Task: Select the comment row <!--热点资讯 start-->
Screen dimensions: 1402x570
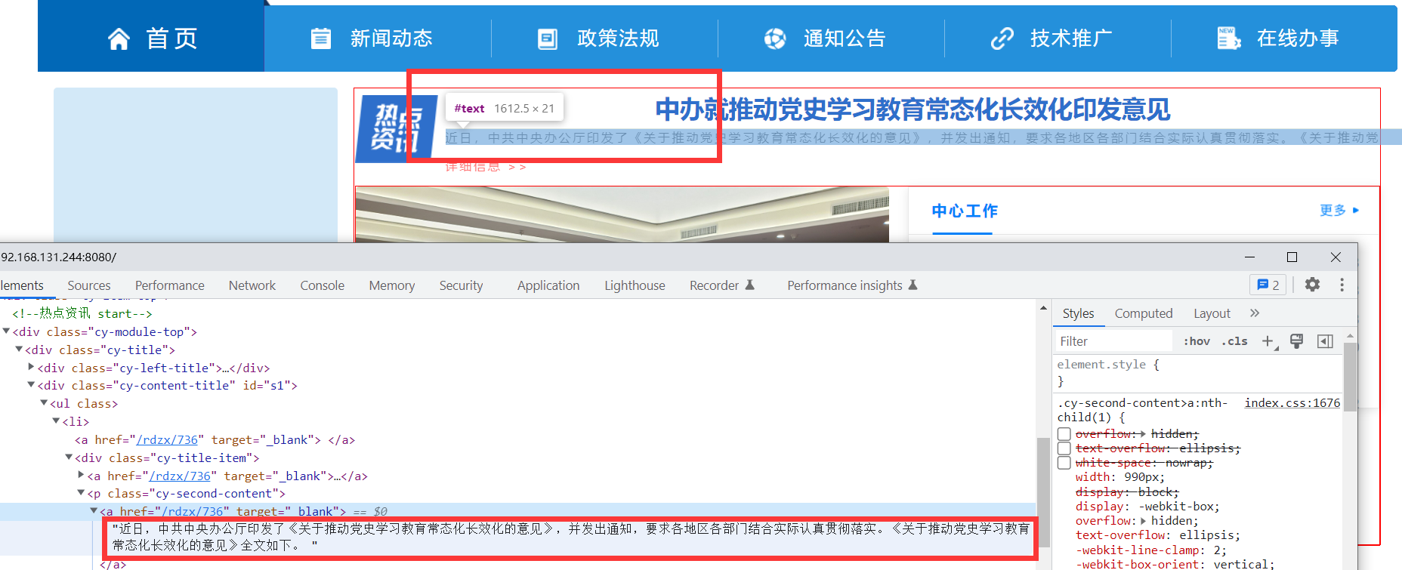Action: [82, 313]
